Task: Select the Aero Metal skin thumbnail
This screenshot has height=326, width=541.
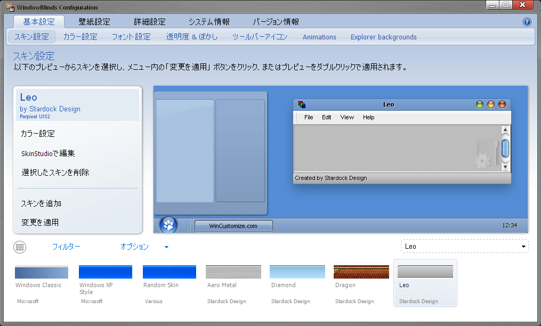Action: tap(233, 272)
